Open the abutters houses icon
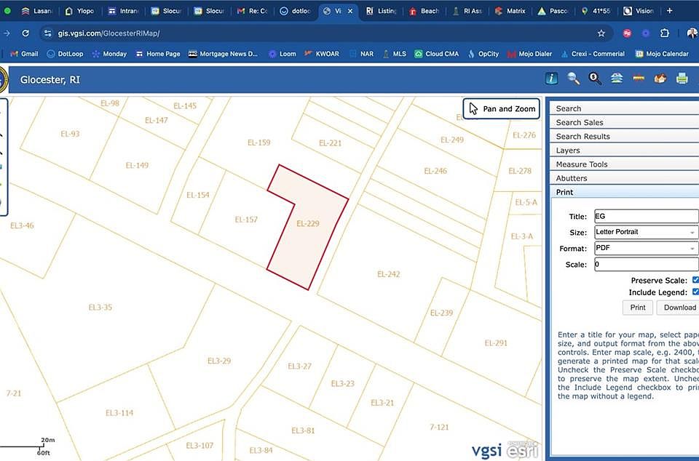This screenshot has width=699, height=461. point(660,79)
